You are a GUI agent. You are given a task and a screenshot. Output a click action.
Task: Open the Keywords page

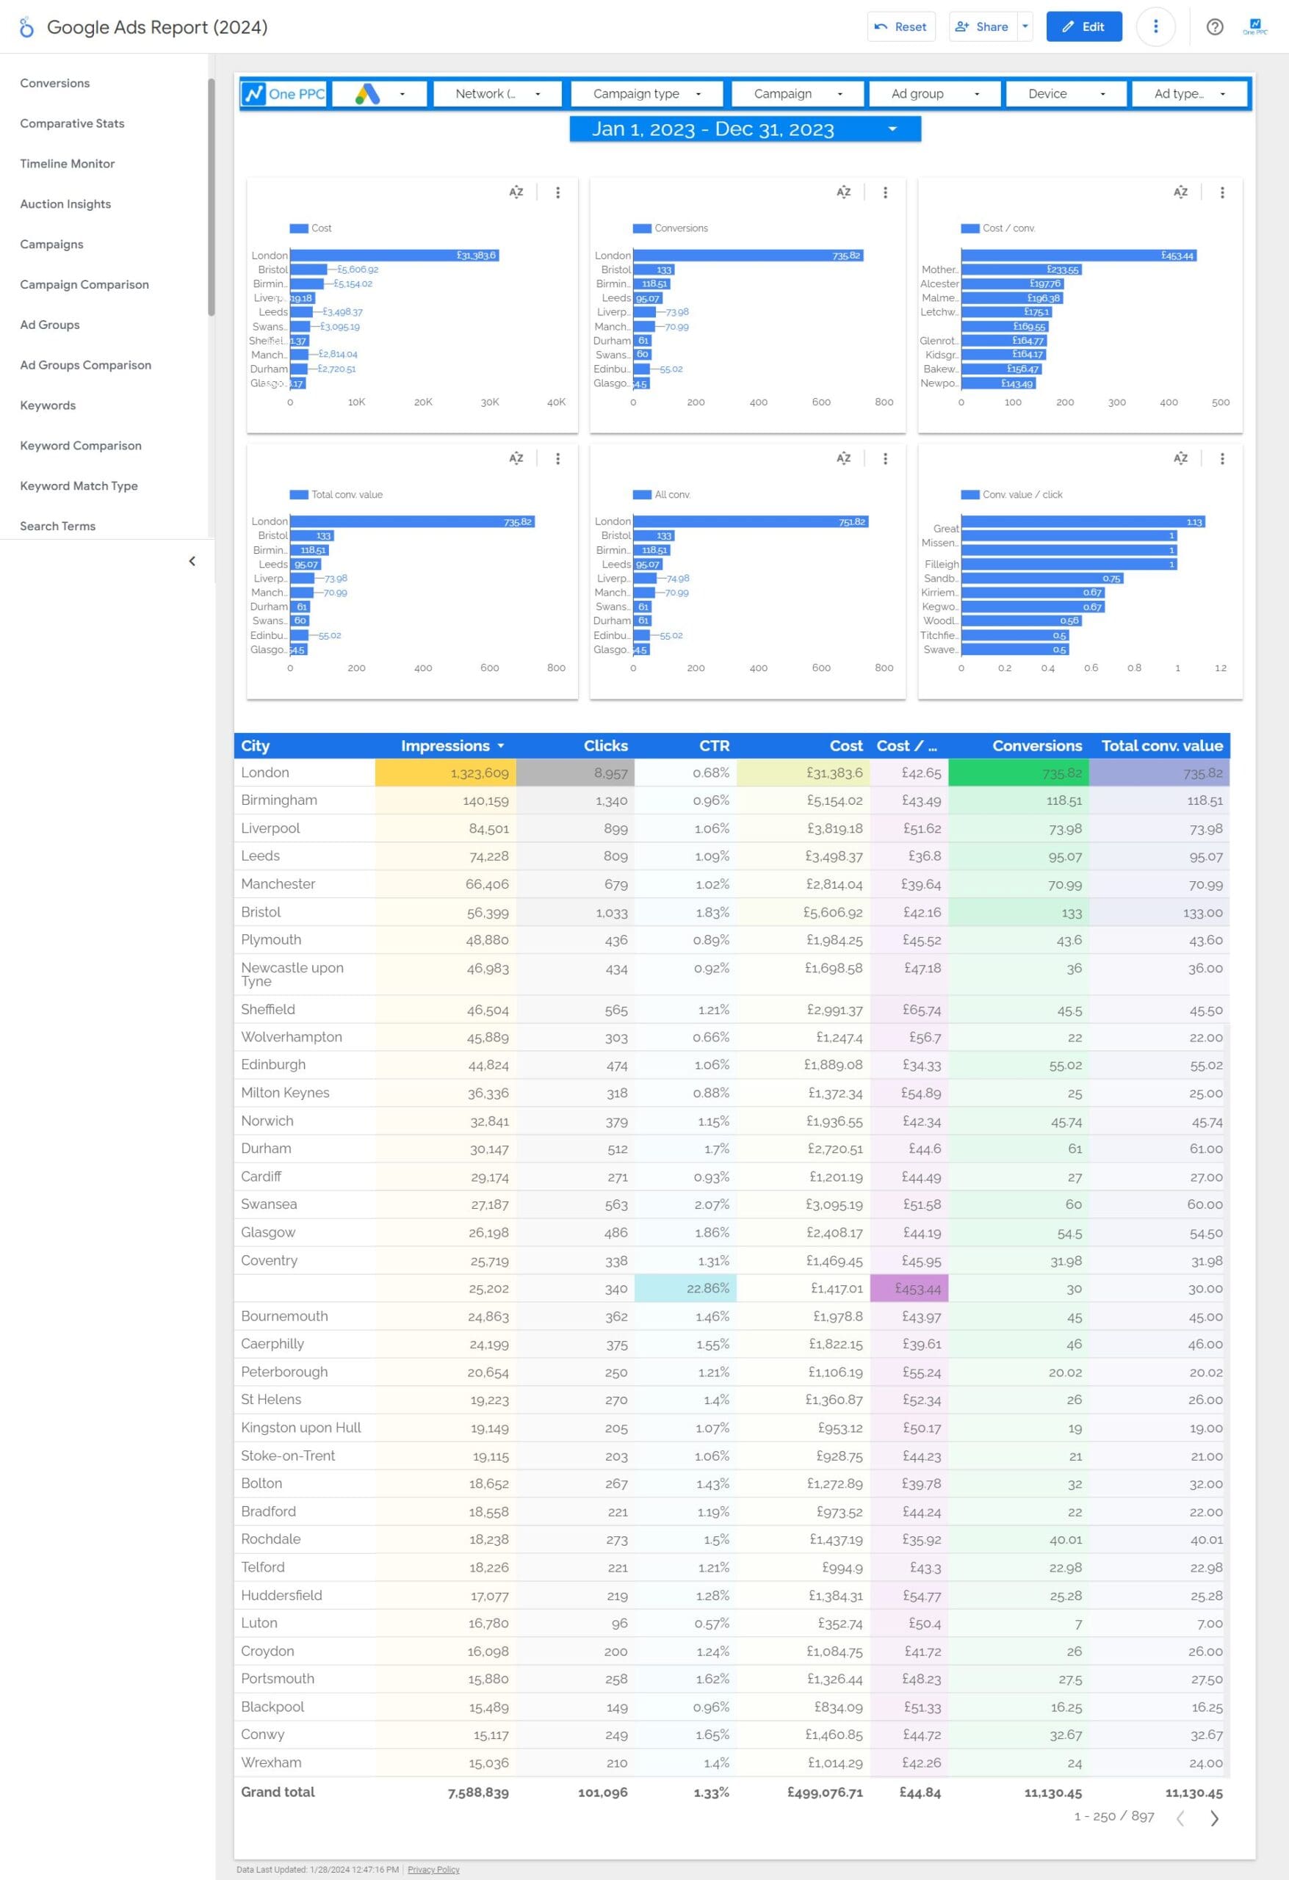[x=48, y=405]
